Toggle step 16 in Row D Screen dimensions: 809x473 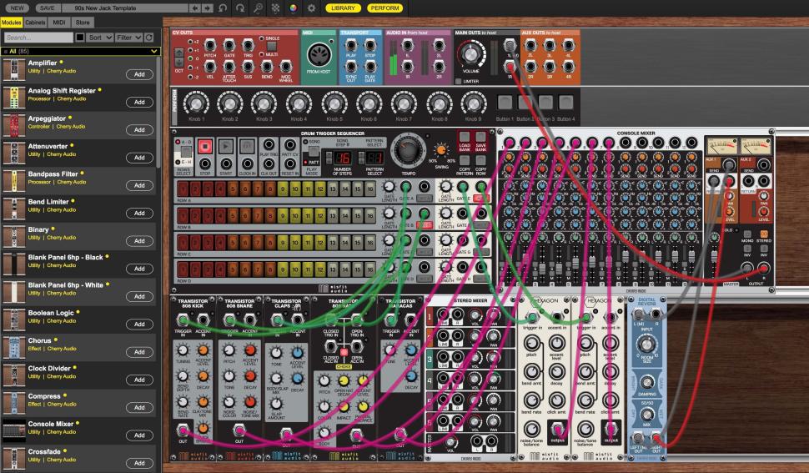click(x=370, y=269)
